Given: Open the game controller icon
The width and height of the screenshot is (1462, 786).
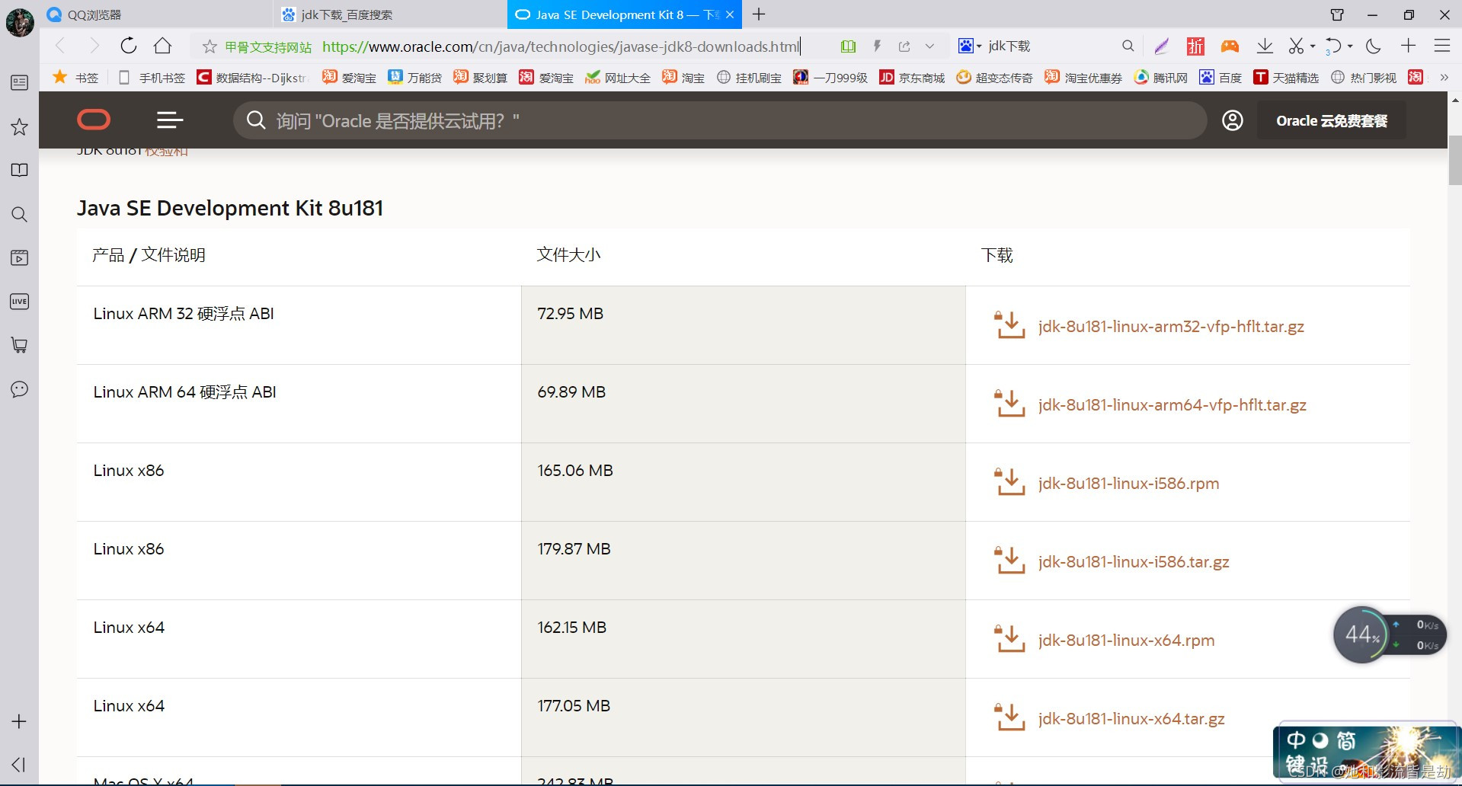Looking at the screenshot, I should click(x=1230, y=46).
